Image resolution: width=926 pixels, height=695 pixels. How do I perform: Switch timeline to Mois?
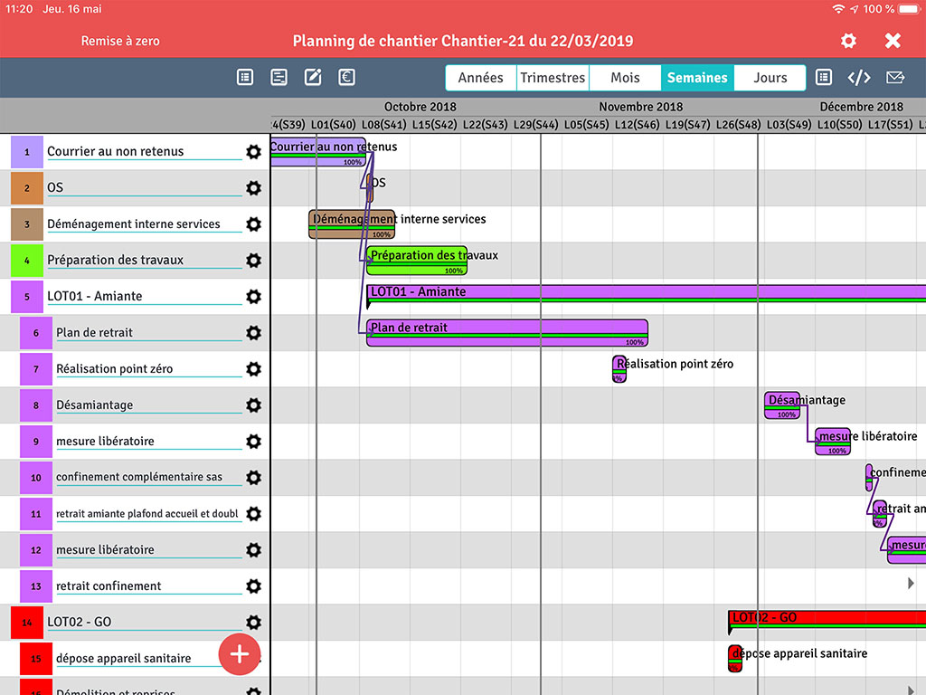click(626, 78)
